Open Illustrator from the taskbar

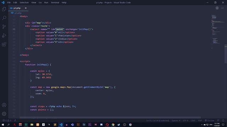tap(78, 125)
